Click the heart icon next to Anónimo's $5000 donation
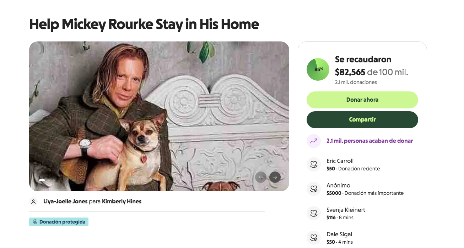 pyautogui.click(x=314, y=188)
